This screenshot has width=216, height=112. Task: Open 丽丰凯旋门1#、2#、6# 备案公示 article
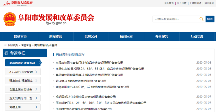click(101, 103)
